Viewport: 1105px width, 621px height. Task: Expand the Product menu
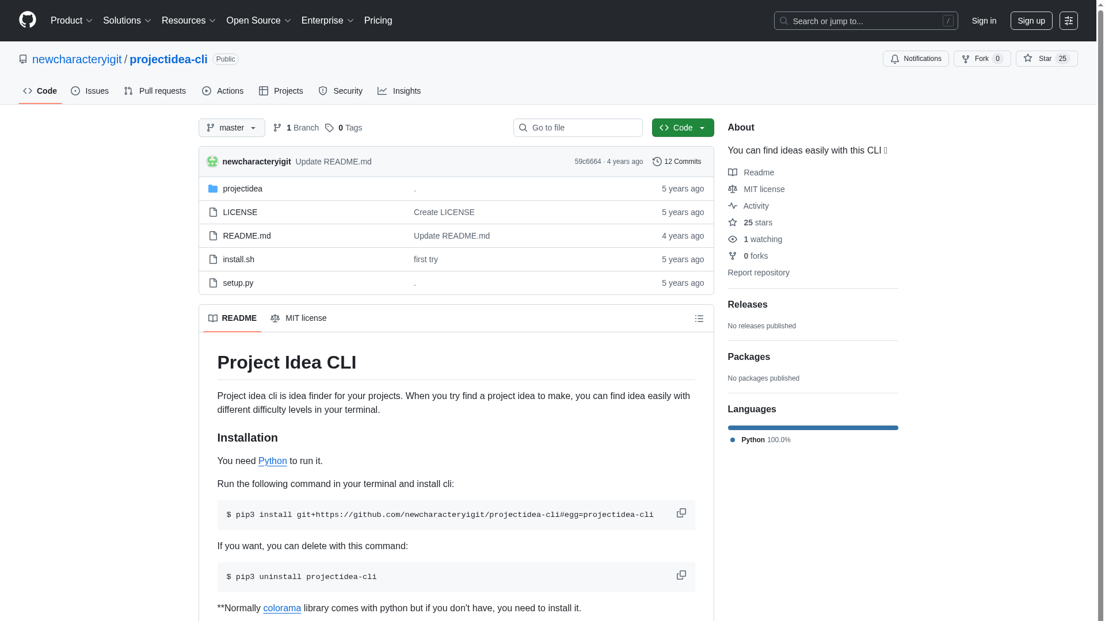[71, 21]
